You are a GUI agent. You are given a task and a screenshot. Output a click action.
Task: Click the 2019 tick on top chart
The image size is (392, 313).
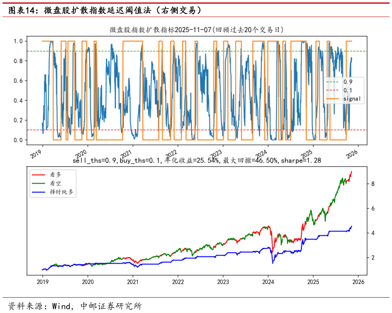39,154
